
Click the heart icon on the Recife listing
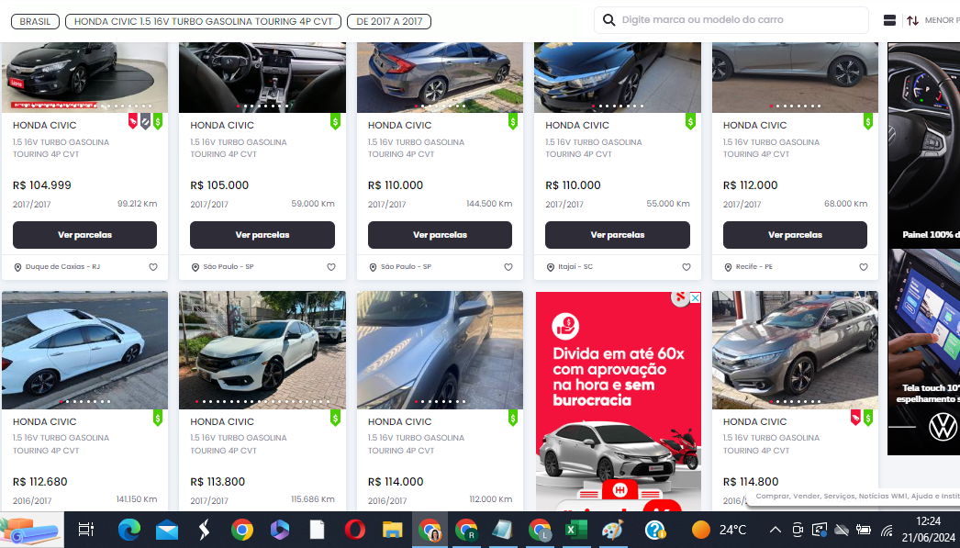pyautogui.click(x=863, y=267)
